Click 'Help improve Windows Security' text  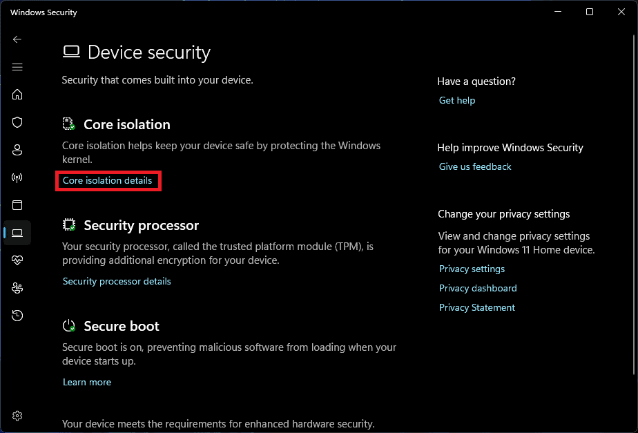(510, 148)
